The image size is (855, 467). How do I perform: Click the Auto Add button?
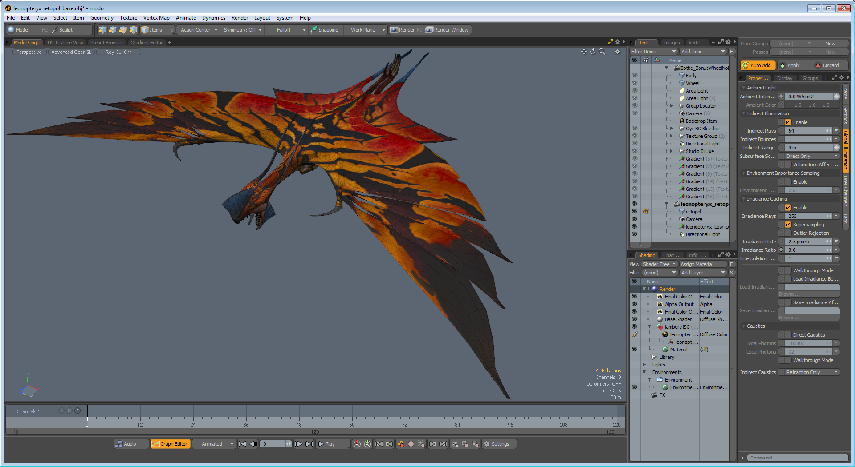point(757,65)
